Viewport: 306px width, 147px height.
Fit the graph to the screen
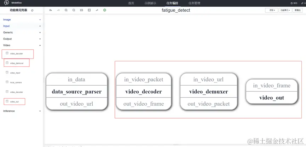[x=89, y=10]
